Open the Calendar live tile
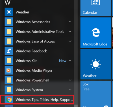 [x=95, y=8]
